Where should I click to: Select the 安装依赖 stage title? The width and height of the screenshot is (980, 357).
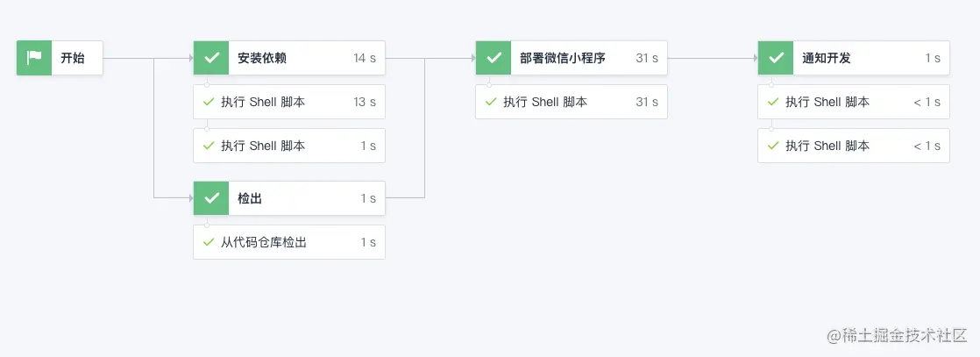pos(262,58)
